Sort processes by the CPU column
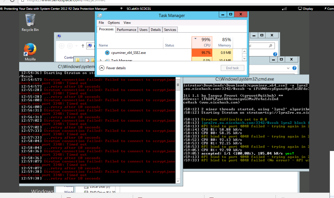This screenshot has width=334, height=198. [x=202, y=42]
